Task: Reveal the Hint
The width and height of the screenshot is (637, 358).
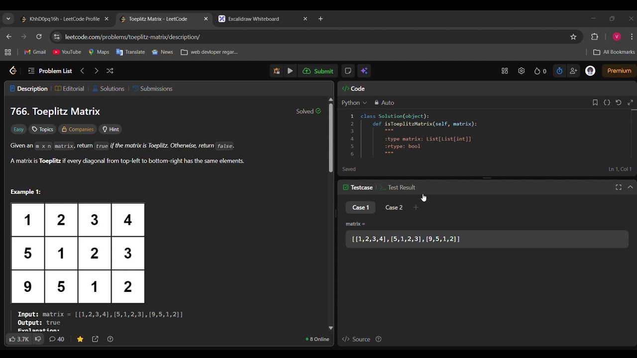Action: click(x=110, y=129)
